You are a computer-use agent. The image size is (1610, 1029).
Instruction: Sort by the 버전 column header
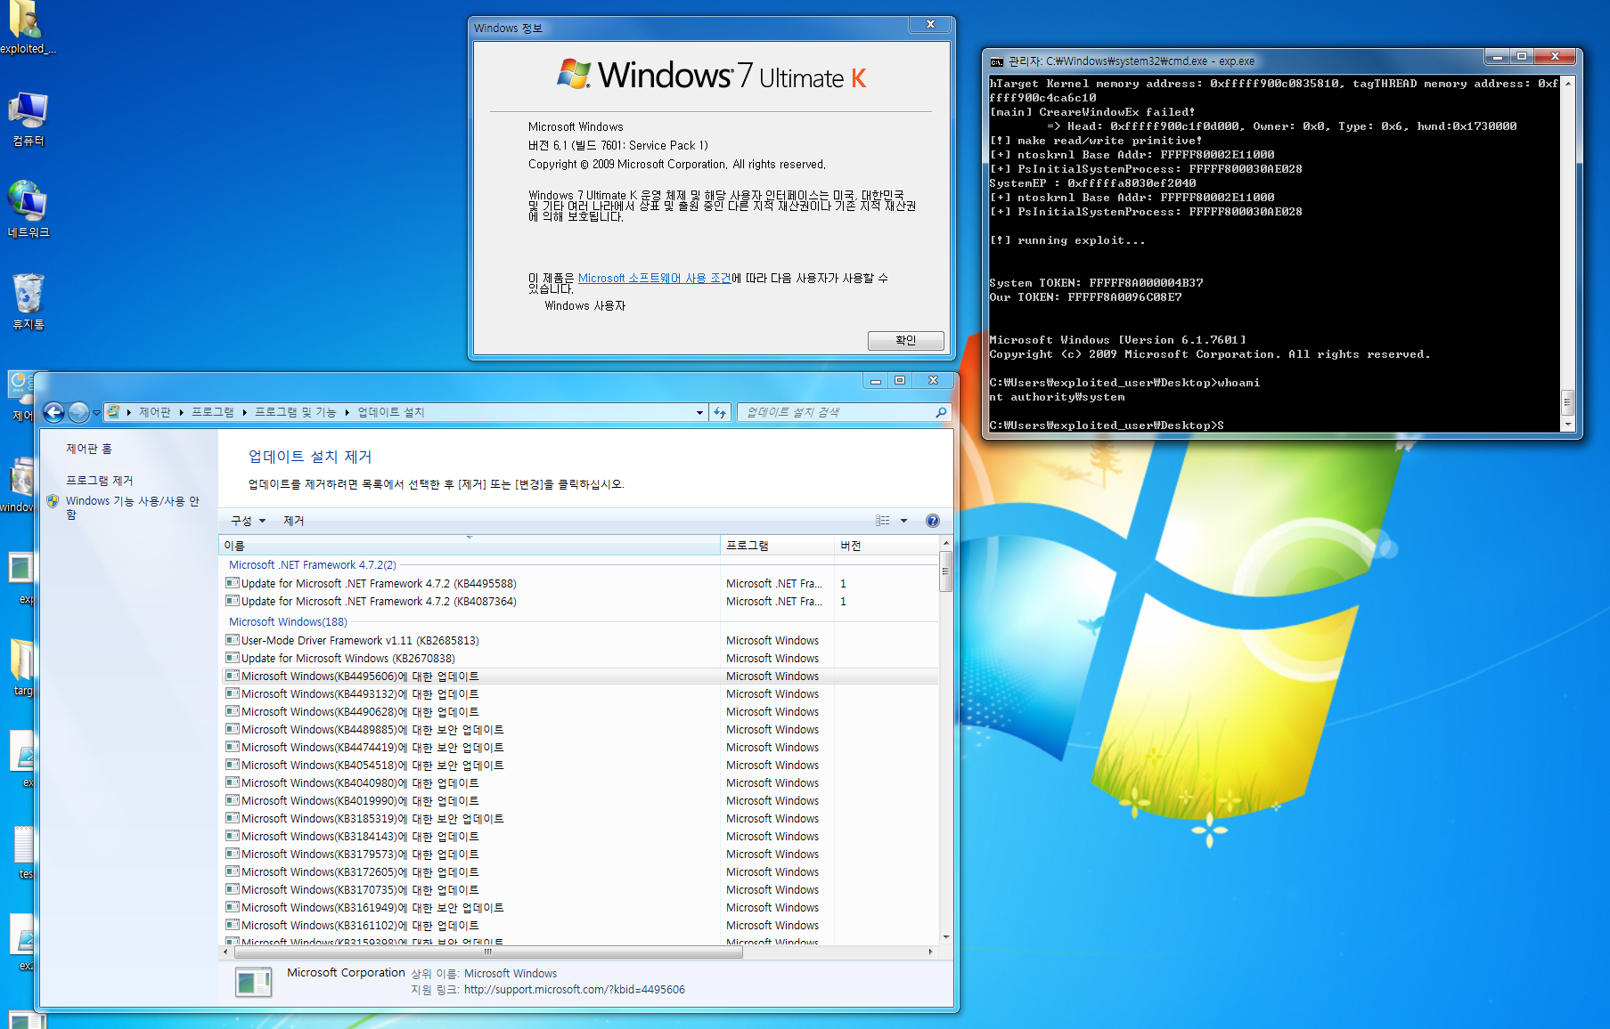pyautogui.click(x=887, y=546)
